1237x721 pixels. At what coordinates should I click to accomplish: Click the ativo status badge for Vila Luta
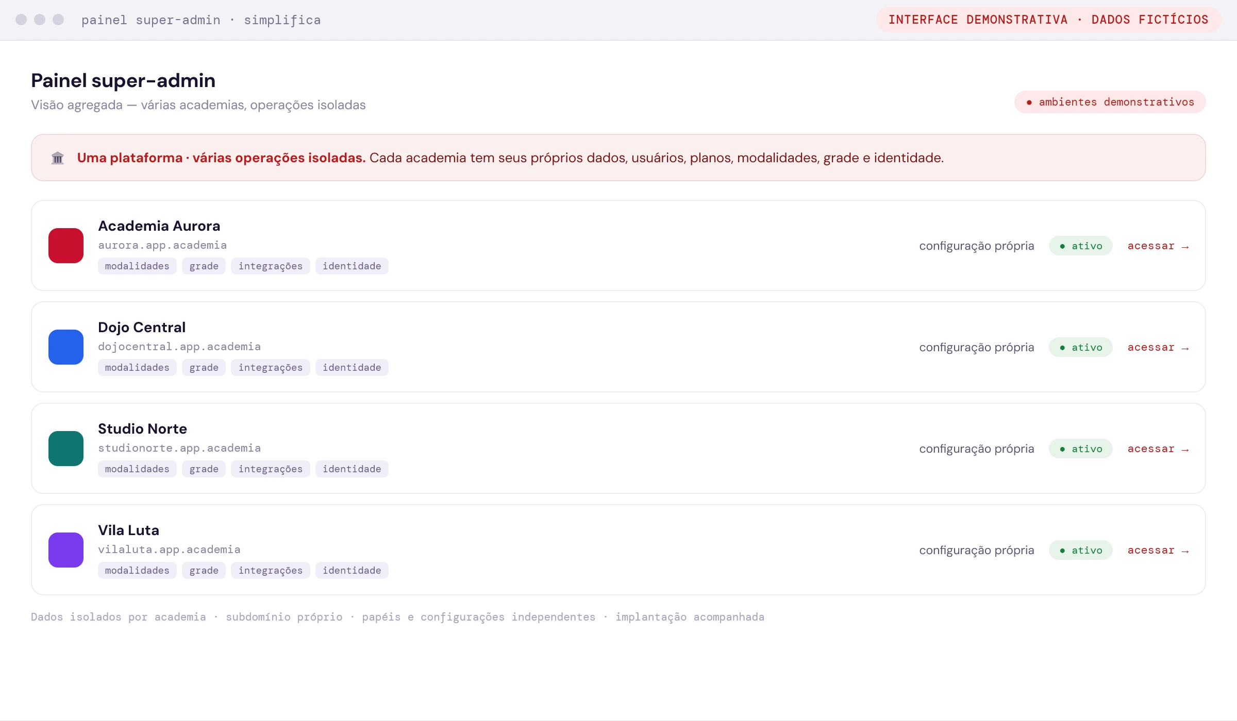pos(1081,551)
